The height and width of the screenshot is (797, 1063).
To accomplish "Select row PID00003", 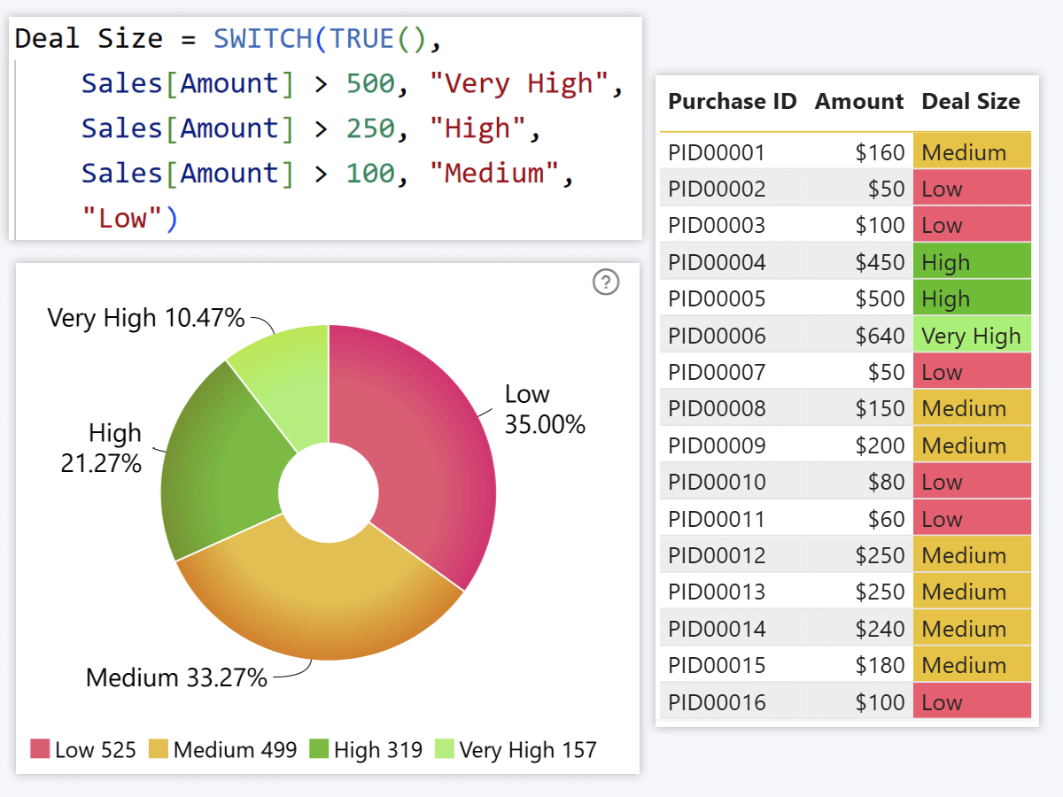I will coord(846,225).
